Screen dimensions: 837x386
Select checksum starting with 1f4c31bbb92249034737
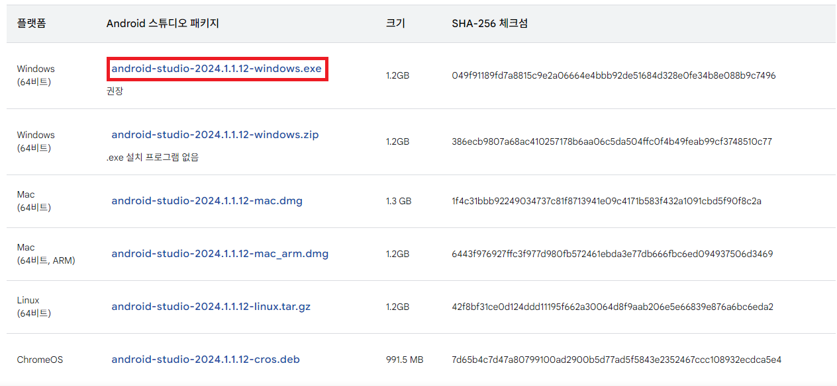pos(607,201)
